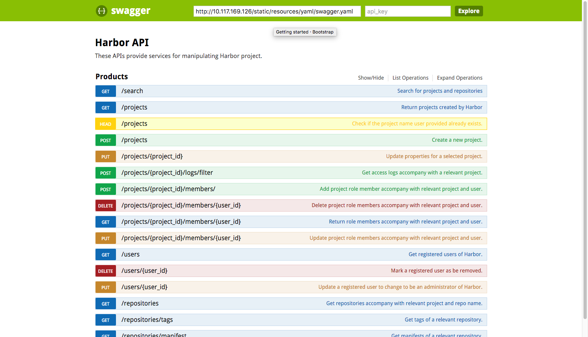Open 'Get registered users of Harbor.' description

[x=445, y=254]
